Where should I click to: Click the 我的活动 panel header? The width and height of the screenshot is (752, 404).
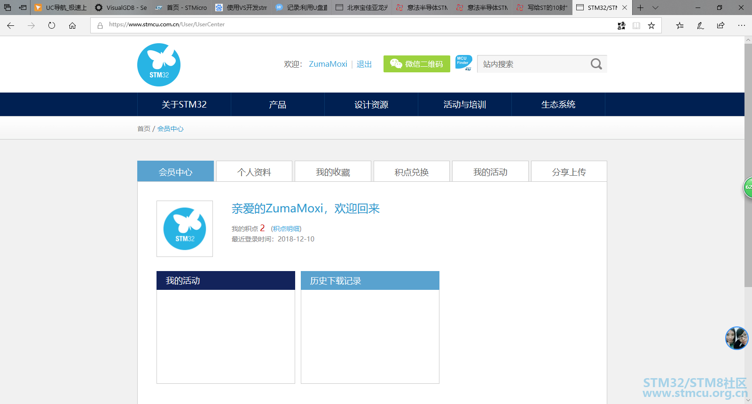click(x=226, y=280)
